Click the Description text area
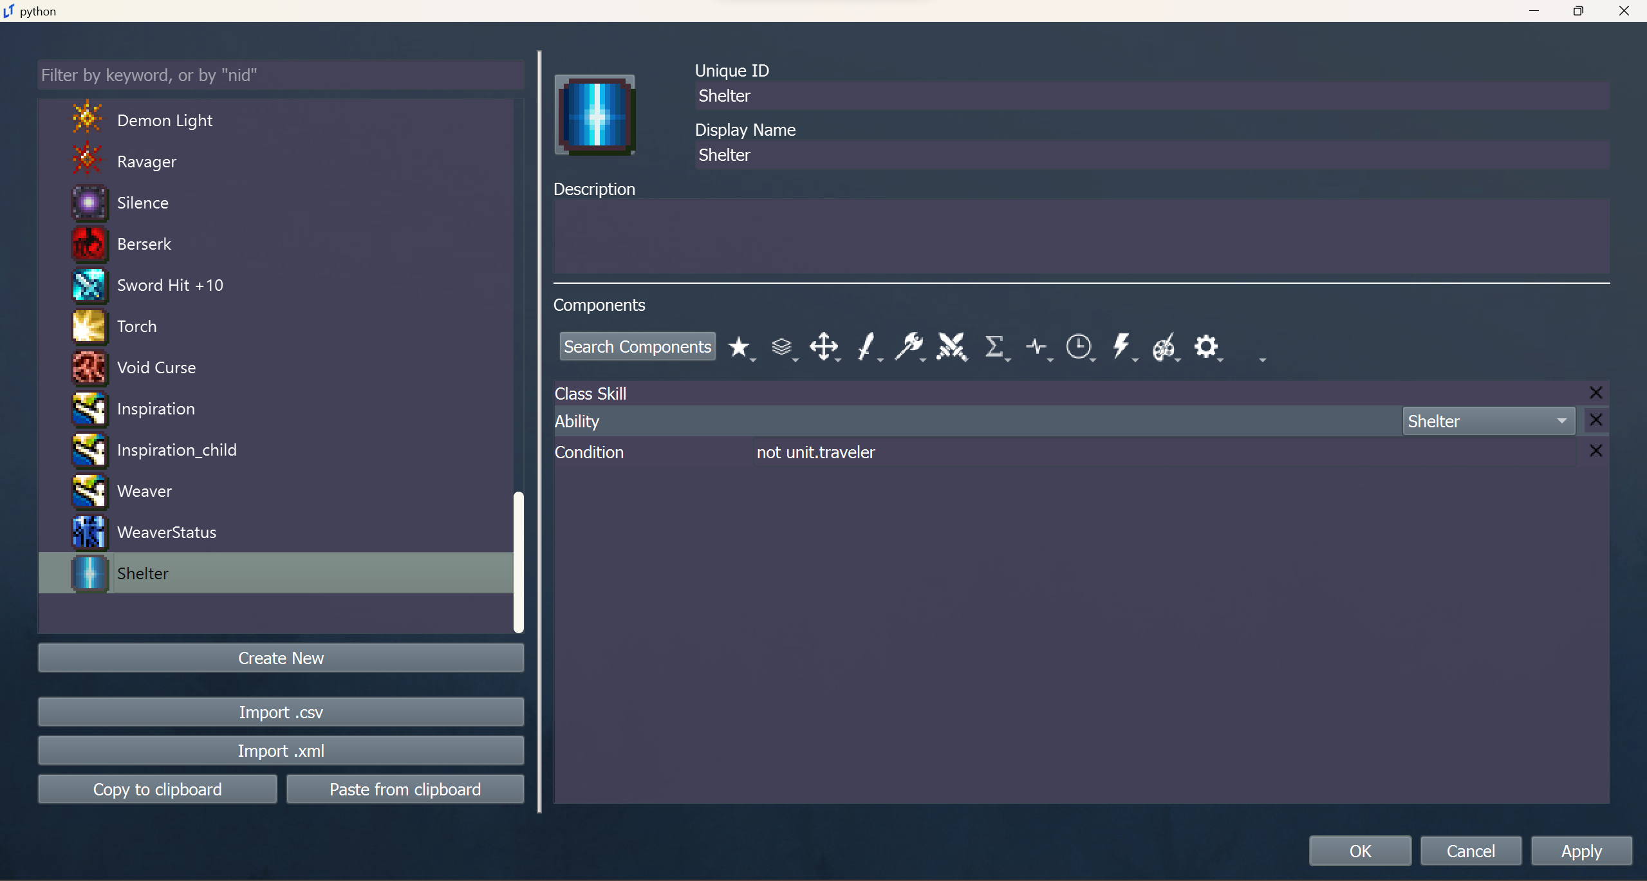 (x=1081, y=236)
